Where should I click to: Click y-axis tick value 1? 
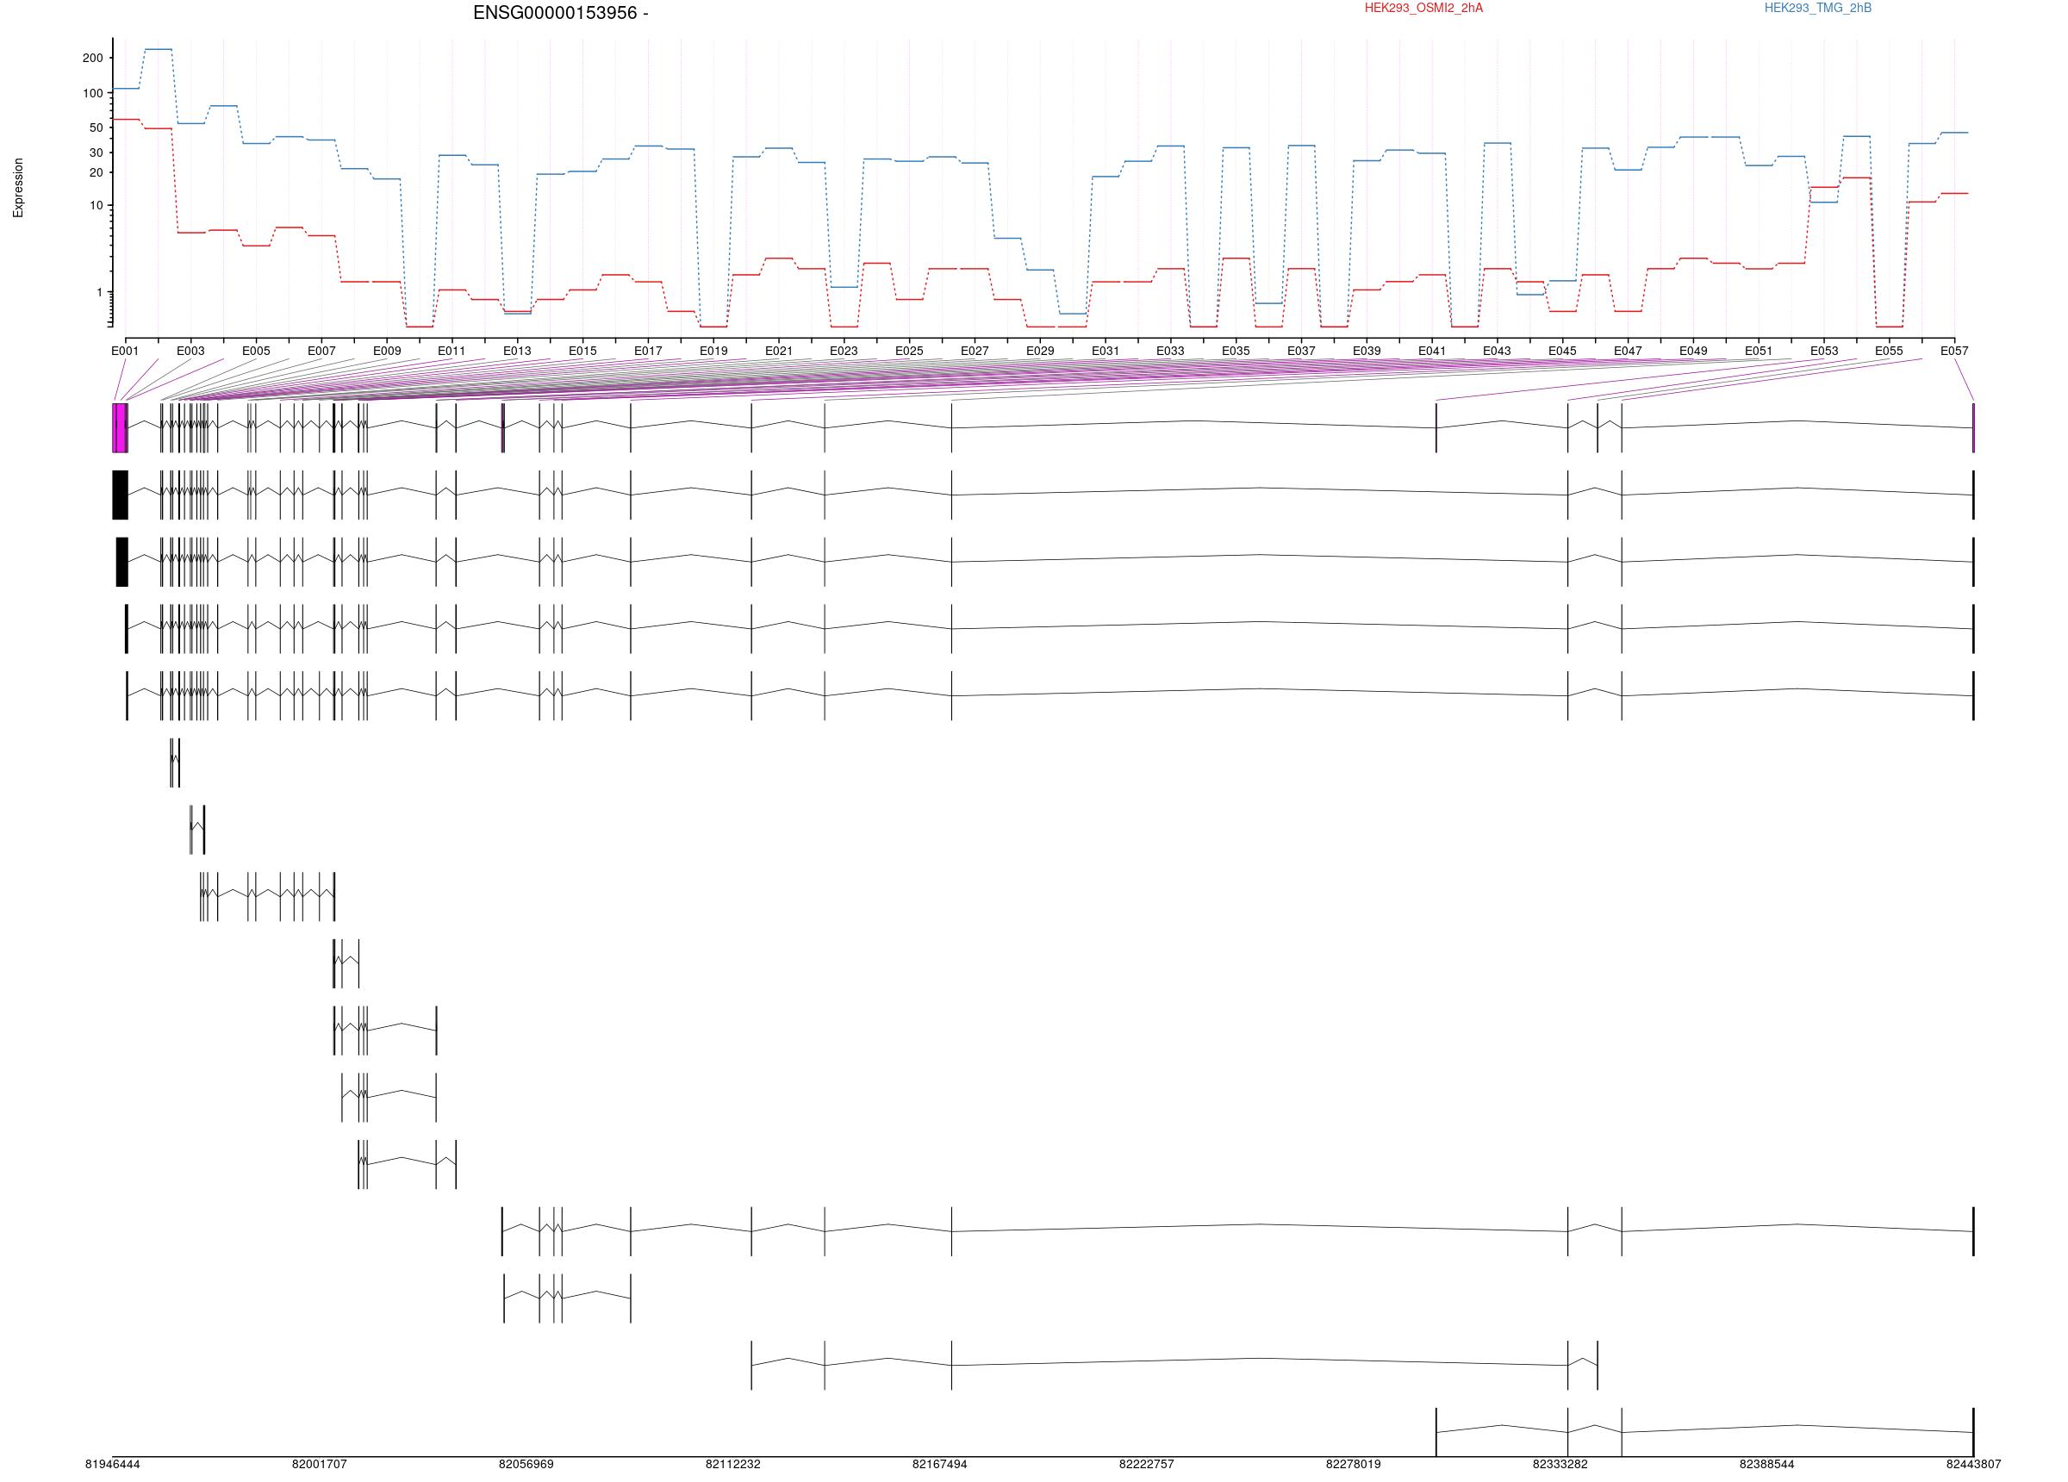point(99,293)
